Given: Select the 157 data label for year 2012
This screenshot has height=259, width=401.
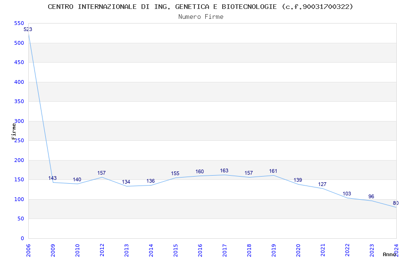Looking at the screenshot, I should [101, 173].
